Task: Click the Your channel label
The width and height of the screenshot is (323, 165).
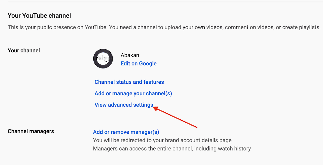Action: pos(24,50)
